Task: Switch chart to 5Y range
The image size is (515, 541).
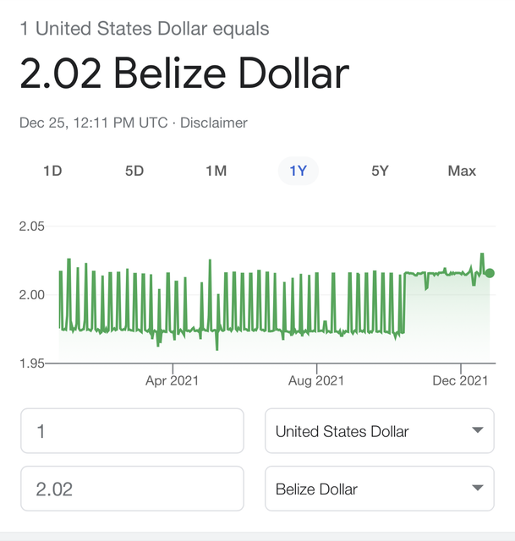Action: coord(380,171)
